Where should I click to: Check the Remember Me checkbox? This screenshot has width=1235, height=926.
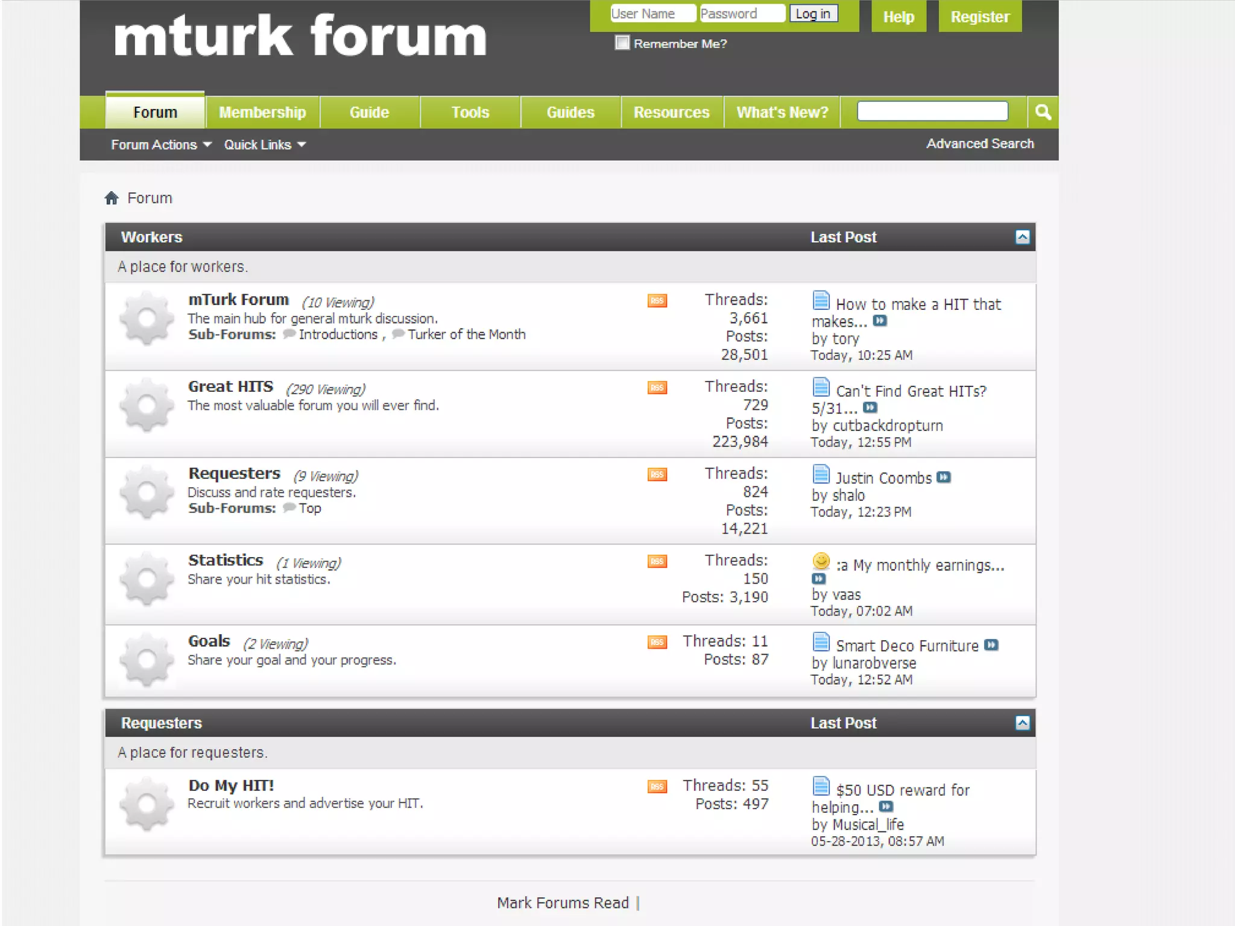pyautogui.click(x=622, y=43)
